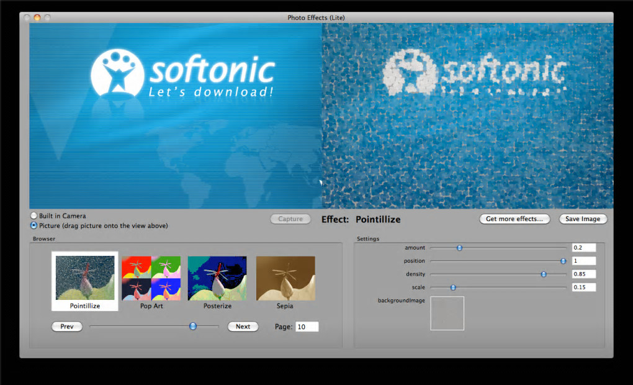Select the Built in Camera radio button

pyautogui.click(x=34, y=215)
